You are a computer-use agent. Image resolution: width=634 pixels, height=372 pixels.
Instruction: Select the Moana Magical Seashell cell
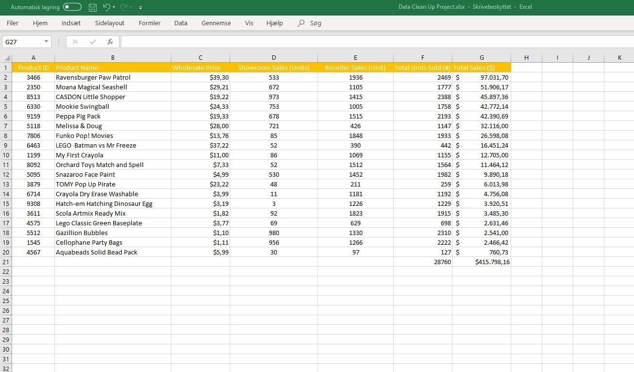(113, 87)
